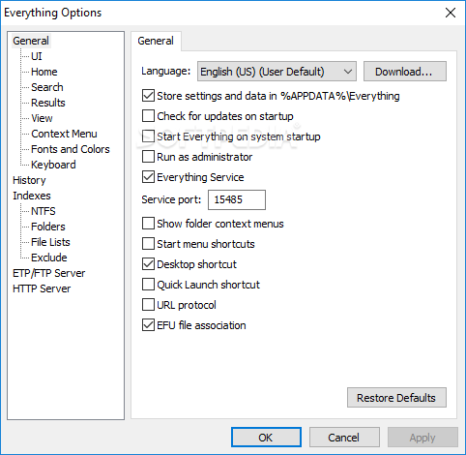This screenshot has width=466, height=455.
Task: Select the General tab
Action: point(156,41)
